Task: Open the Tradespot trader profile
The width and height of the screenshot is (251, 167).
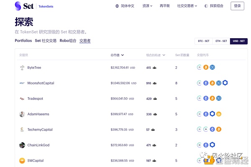Action: coord(35,99)
